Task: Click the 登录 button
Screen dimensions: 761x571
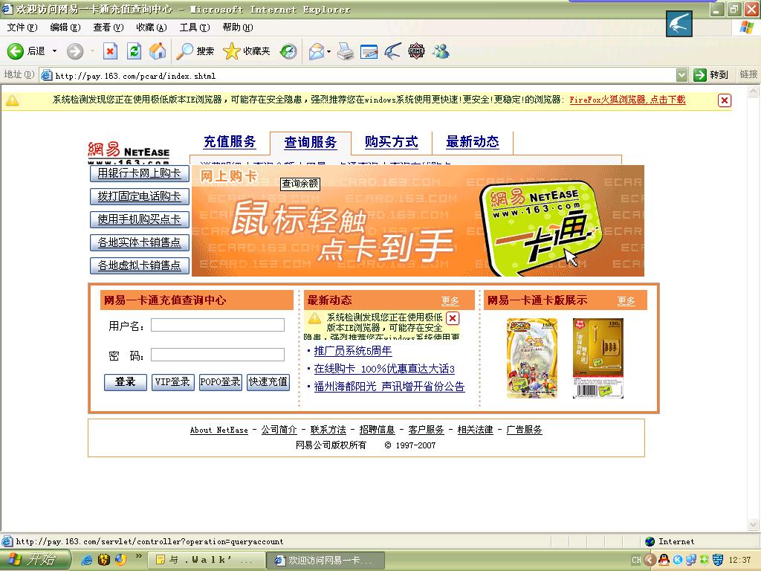Action: coord(125,382)
